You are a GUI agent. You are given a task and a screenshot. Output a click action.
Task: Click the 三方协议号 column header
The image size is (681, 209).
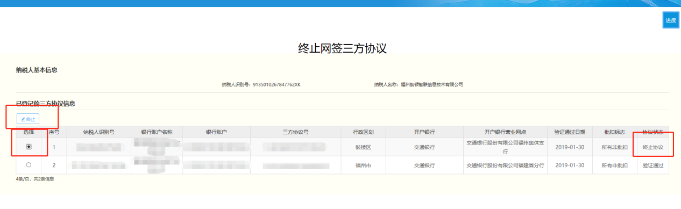click(x=295, y=132)
